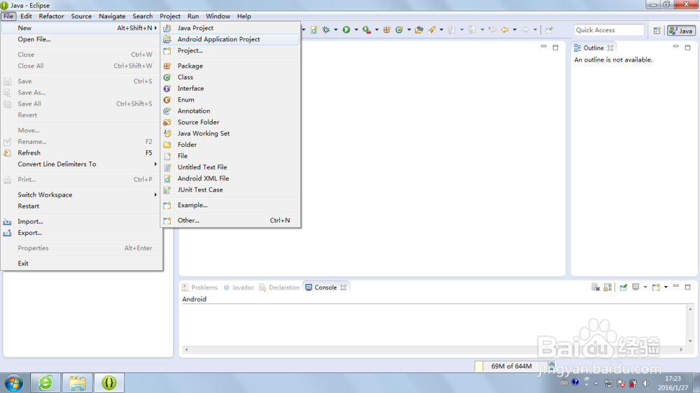The image size is (700, 393).
Task: Click the Display Selected Console icon
Action: point(636,287)
